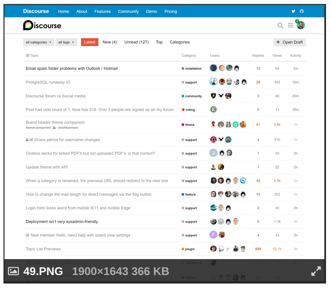
Task: Select the Latest tab
Action: click(90, 42)
